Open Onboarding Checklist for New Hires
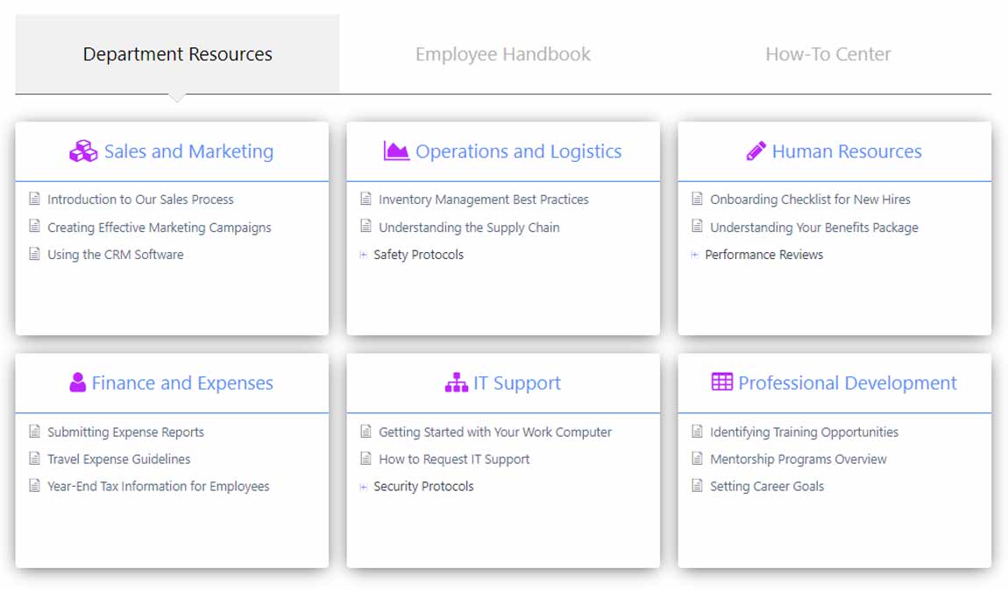The height and width of the screenshot is (590, 1008). point(810,200)
